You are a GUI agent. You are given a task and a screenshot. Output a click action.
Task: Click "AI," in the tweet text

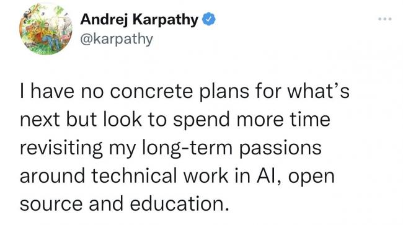coord(269,176)
